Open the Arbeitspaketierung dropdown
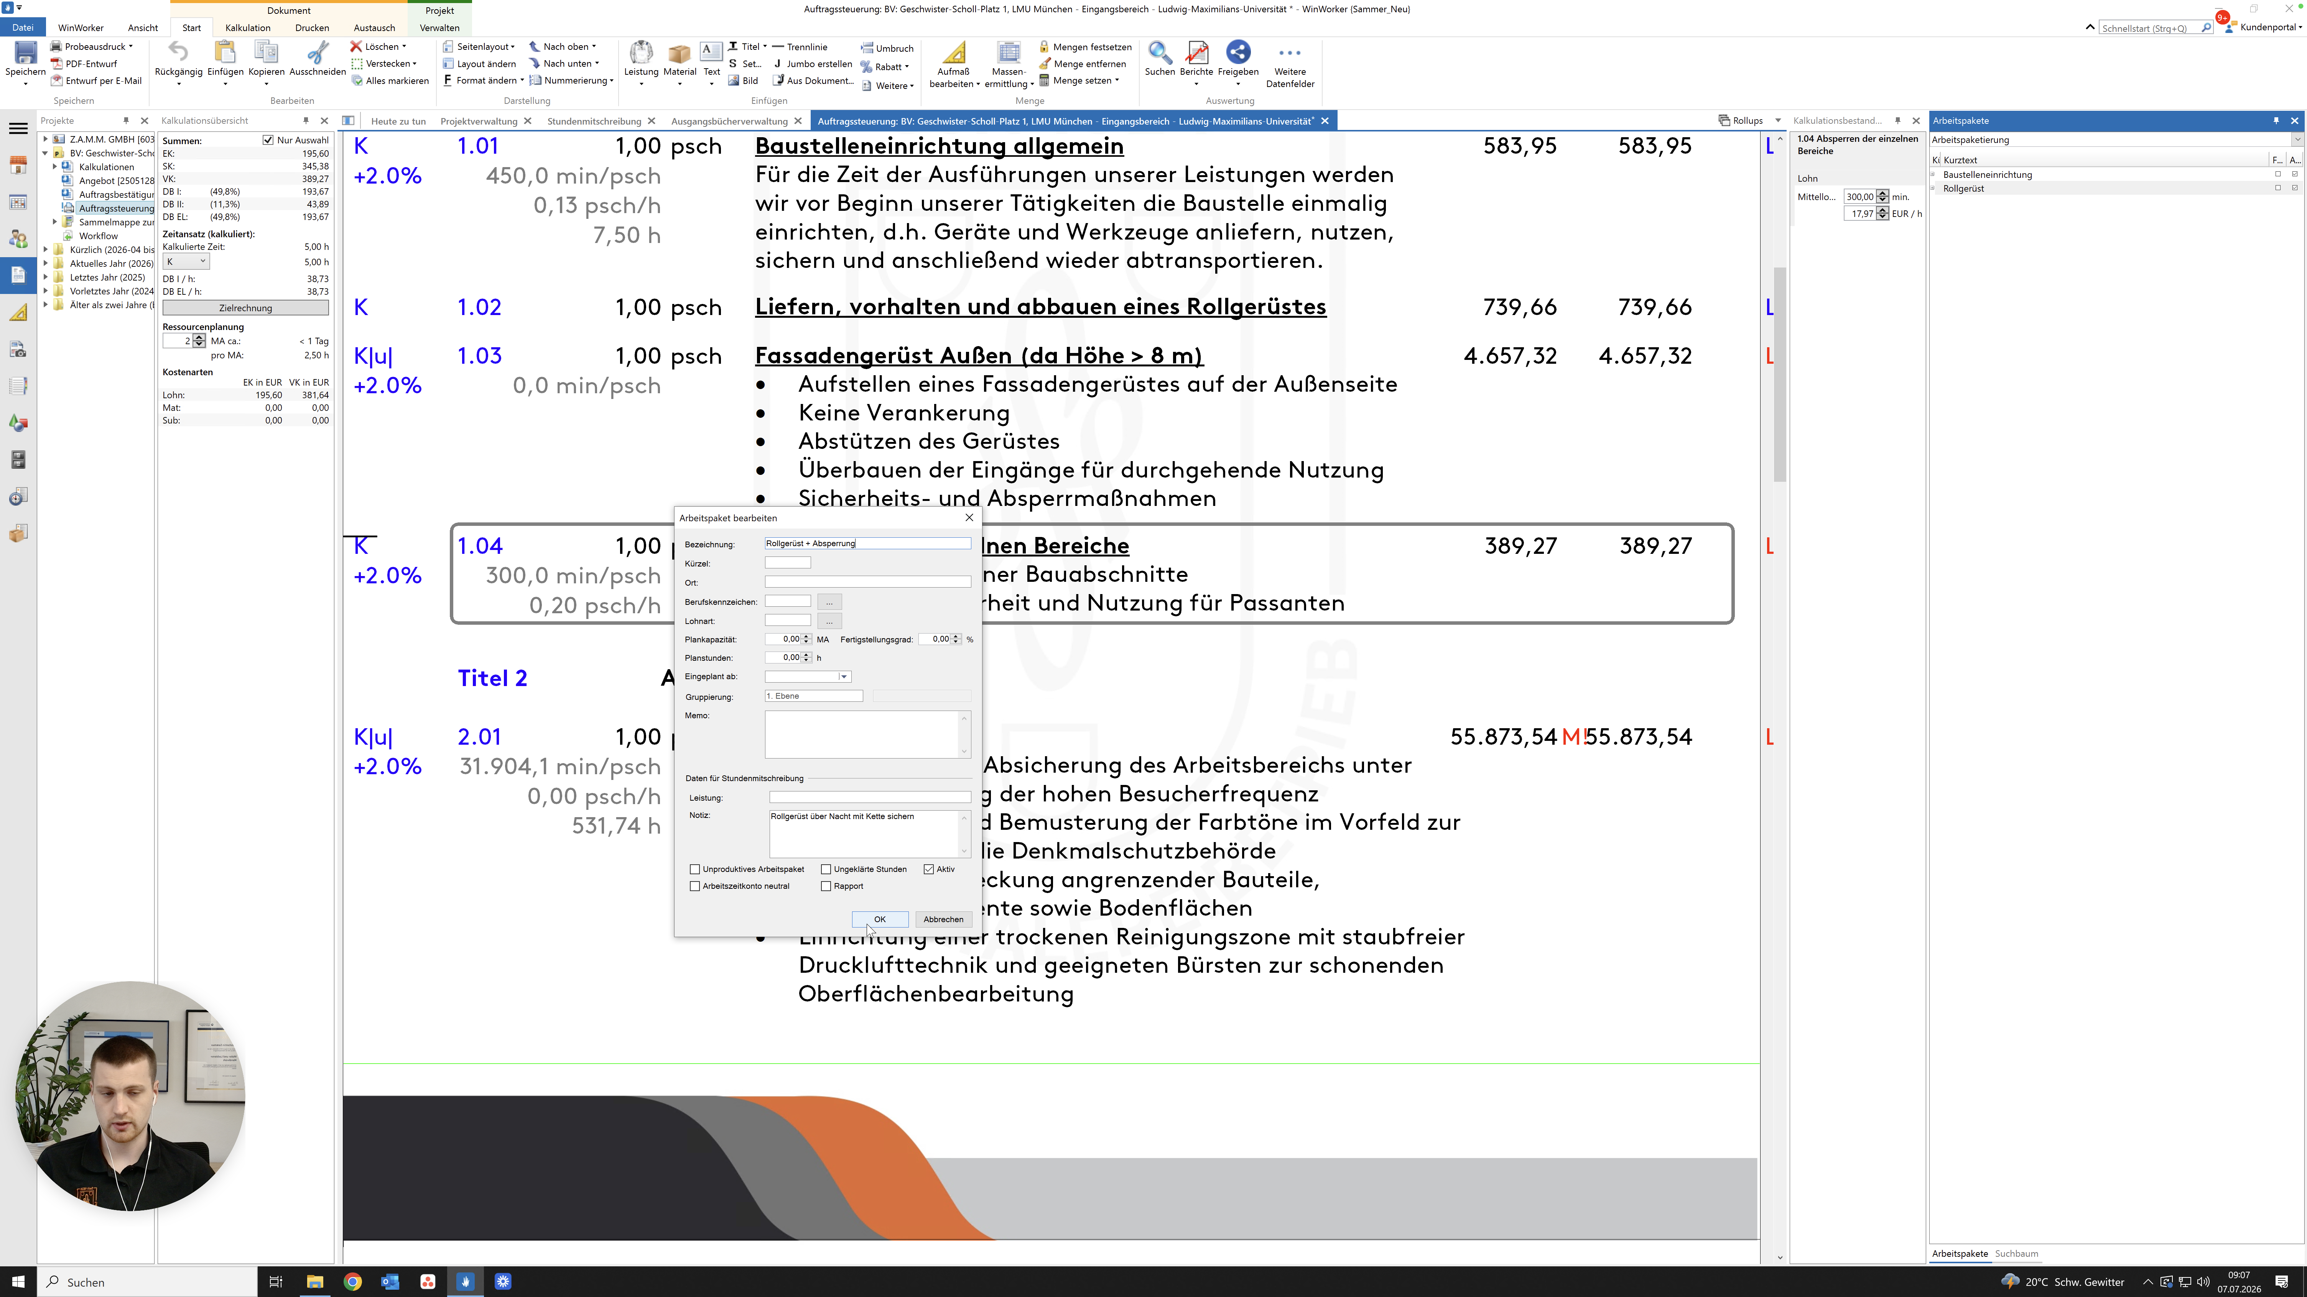This screenshot has height=1297, width=2307. pos(2297,140)
